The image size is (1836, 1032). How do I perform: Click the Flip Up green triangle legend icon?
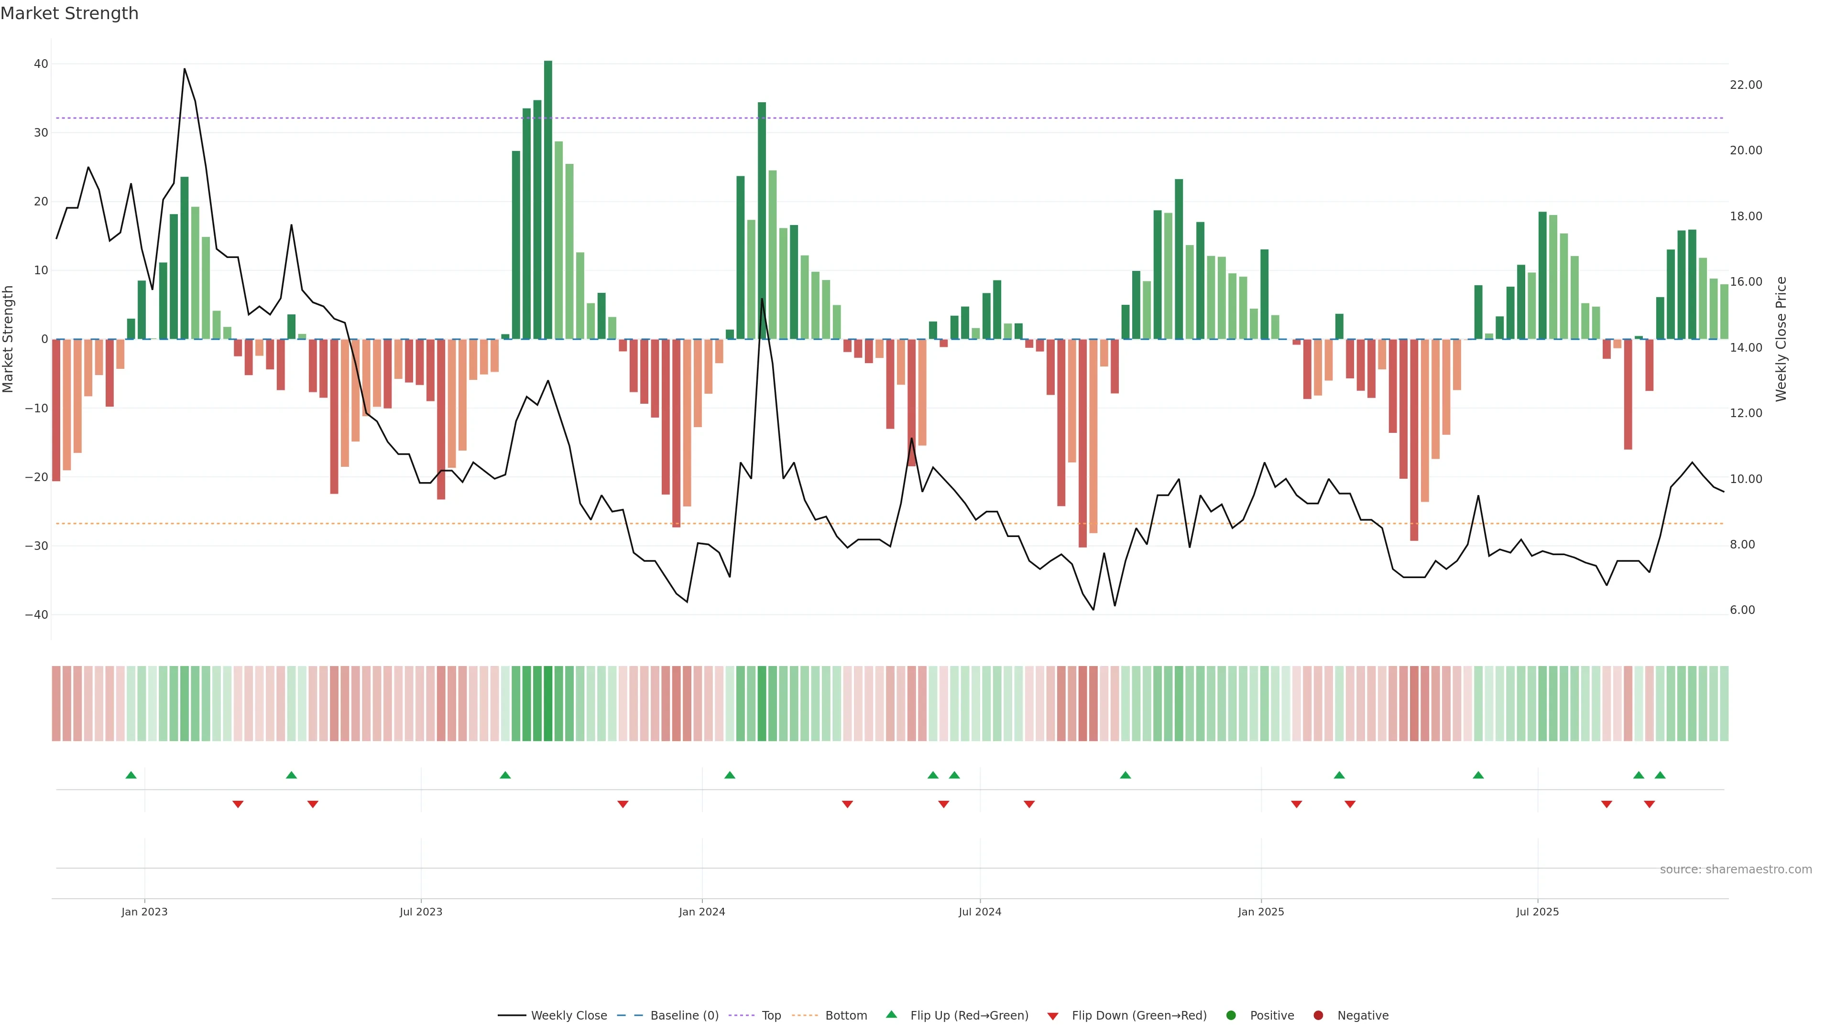891,1014
